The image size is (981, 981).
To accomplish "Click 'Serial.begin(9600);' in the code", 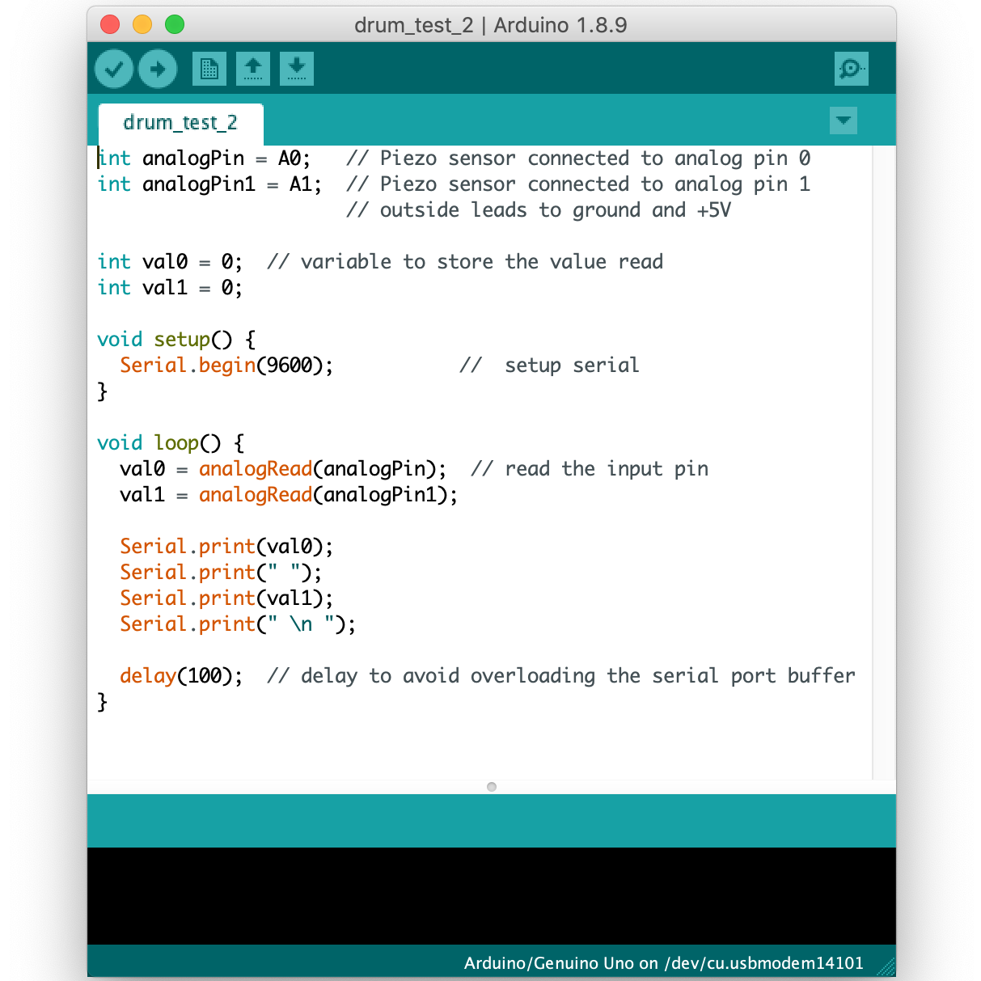I will (226, 366).
